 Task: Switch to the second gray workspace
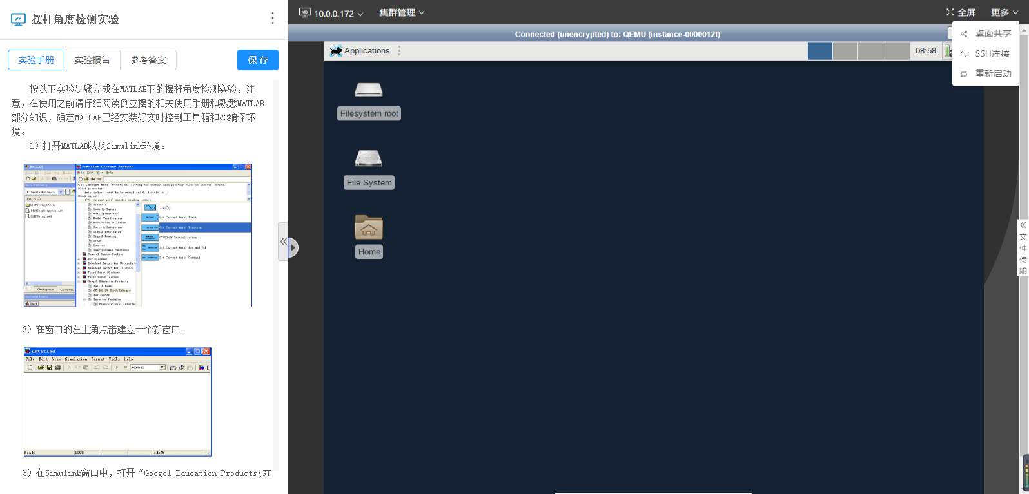tap(845, 51)
